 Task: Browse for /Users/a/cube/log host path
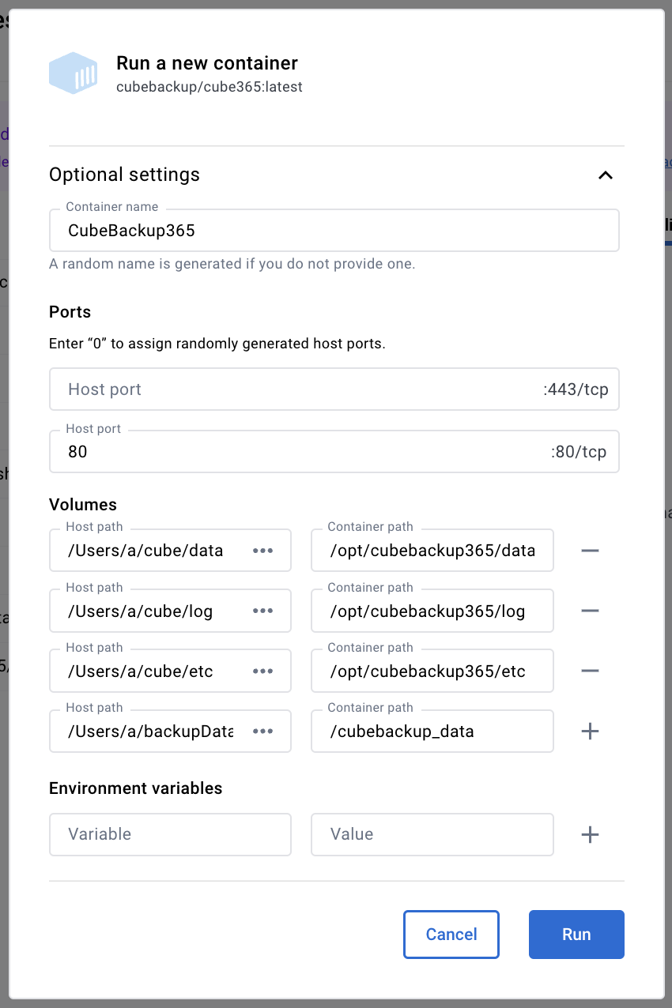click(x=263, y=611)
